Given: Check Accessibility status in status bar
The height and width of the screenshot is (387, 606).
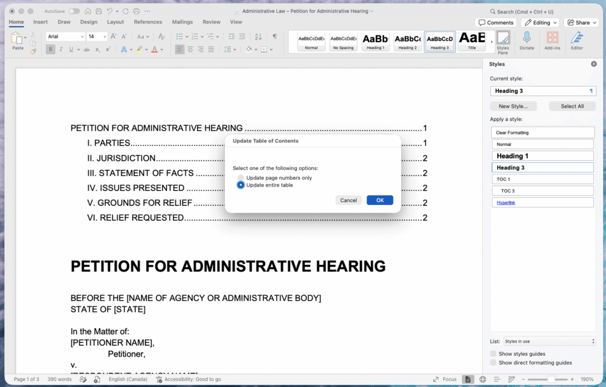Looking at the screenshot, I should (188, 379).
